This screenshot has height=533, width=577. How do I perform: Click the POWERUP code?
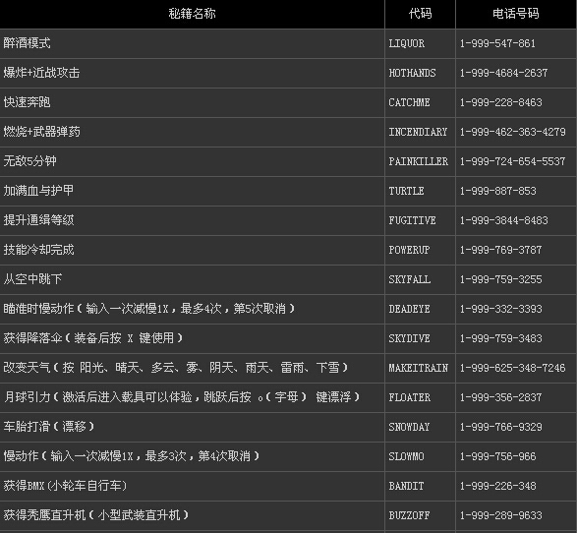(409, 250)
